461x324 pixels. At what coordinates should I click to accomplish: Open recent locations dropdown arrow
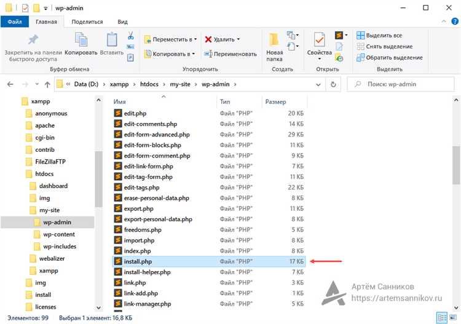pyautogui.click(x=37, y=84)
